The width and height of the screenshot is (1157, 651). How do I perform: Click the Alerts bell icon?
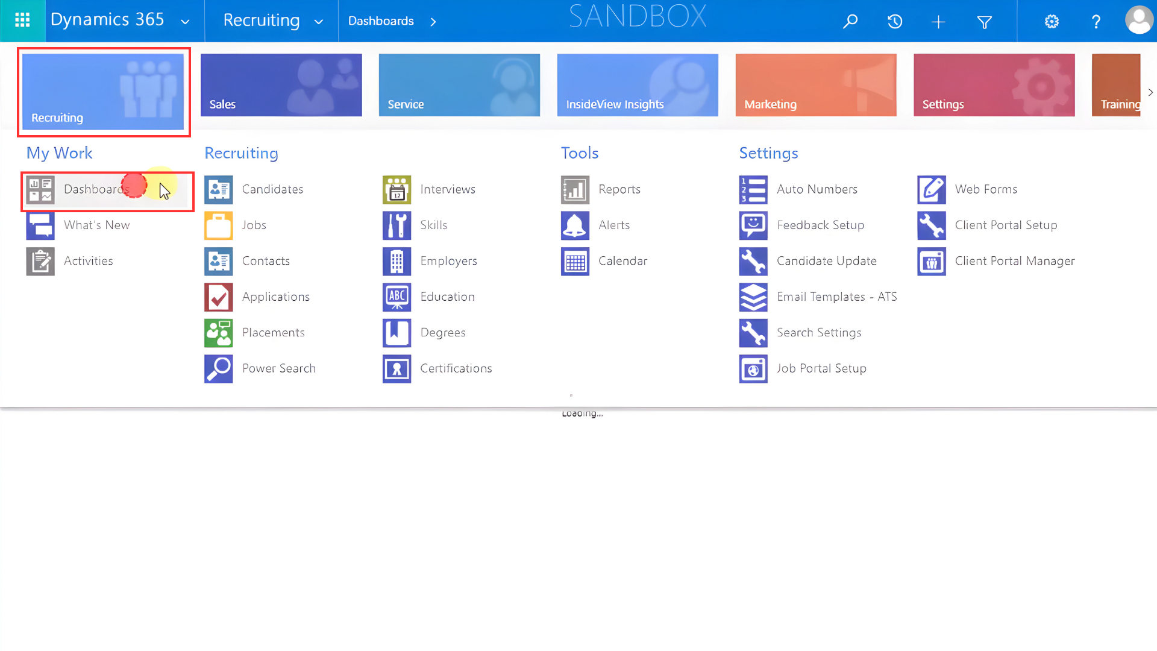point(575,225)
